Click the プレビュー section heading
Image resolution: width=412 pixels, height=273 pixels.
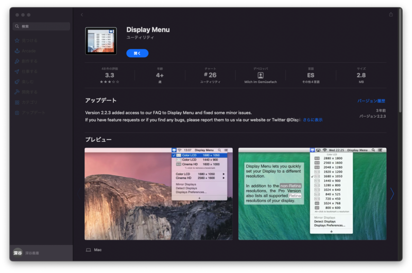click(98, 139)
